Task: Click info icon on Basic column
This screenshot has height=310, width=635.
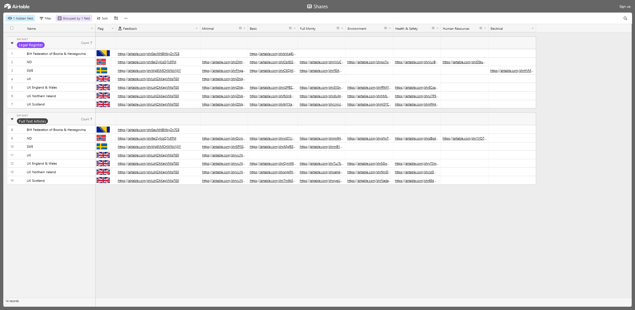Action: click(290, 28)
